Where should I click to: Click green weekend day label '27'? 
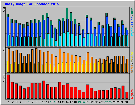111,102
